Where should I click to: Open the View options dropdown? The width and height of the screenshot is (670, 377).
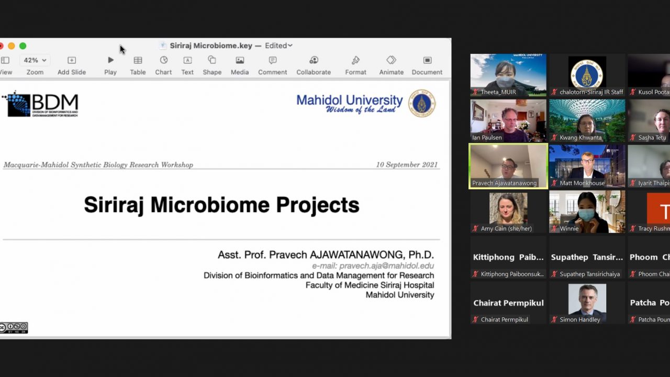[5, 61]
